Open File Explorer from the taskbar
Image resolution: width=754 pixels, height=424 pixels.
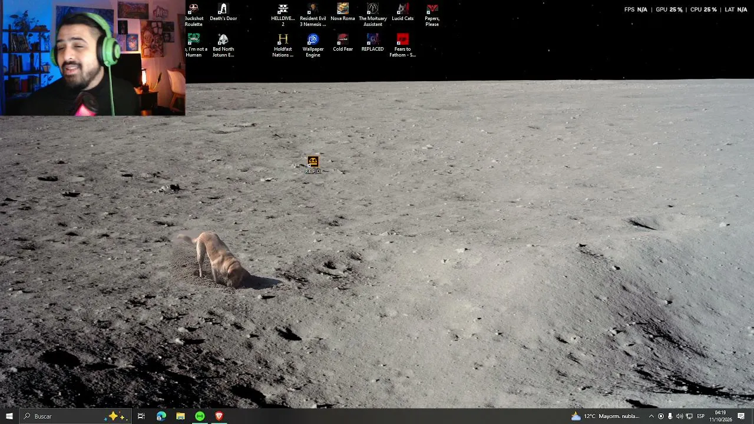click(x=180, y=416)
